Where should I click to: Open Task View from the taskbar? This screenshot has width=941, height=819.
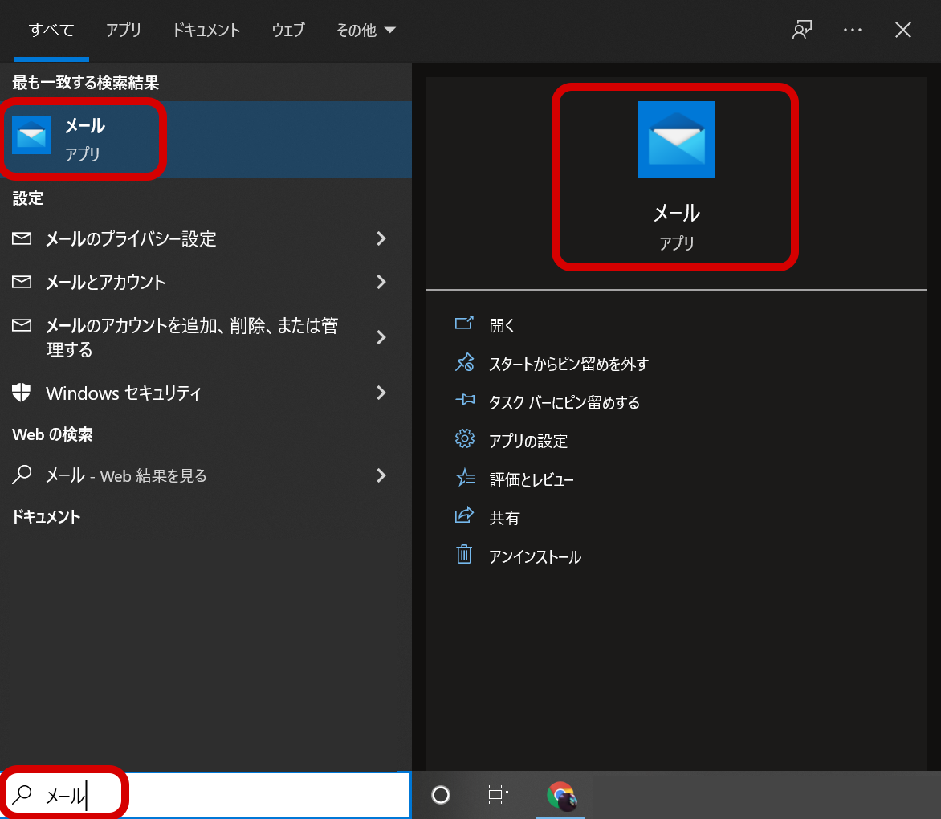pos(499,795)
